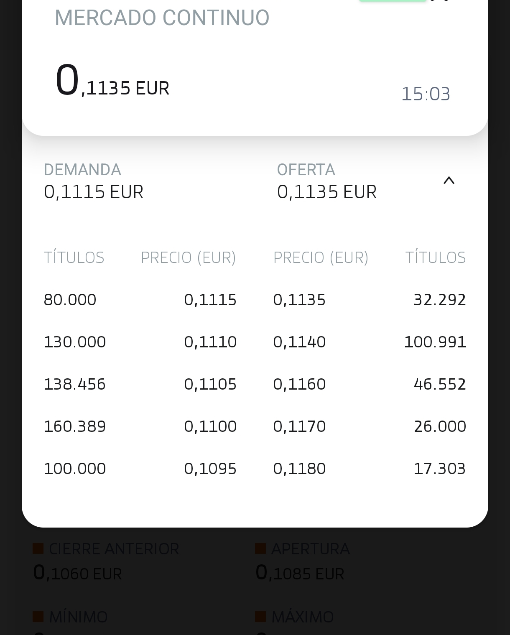Select the 17.303 títulos ask entry
Image resolution: width=510 pixels, height=635 pixels.
tap(439, 469)
